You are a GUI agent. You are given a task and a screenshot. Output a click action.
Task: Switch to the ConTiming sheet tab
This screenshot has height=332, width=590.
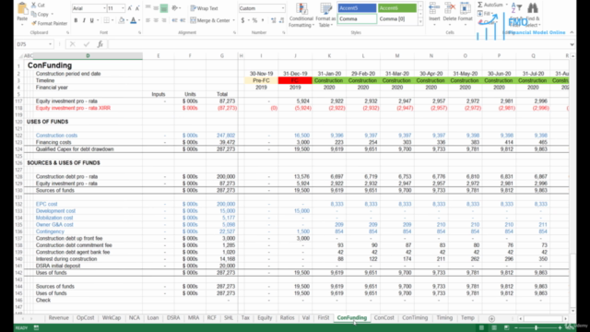click(x=415, y=317)
